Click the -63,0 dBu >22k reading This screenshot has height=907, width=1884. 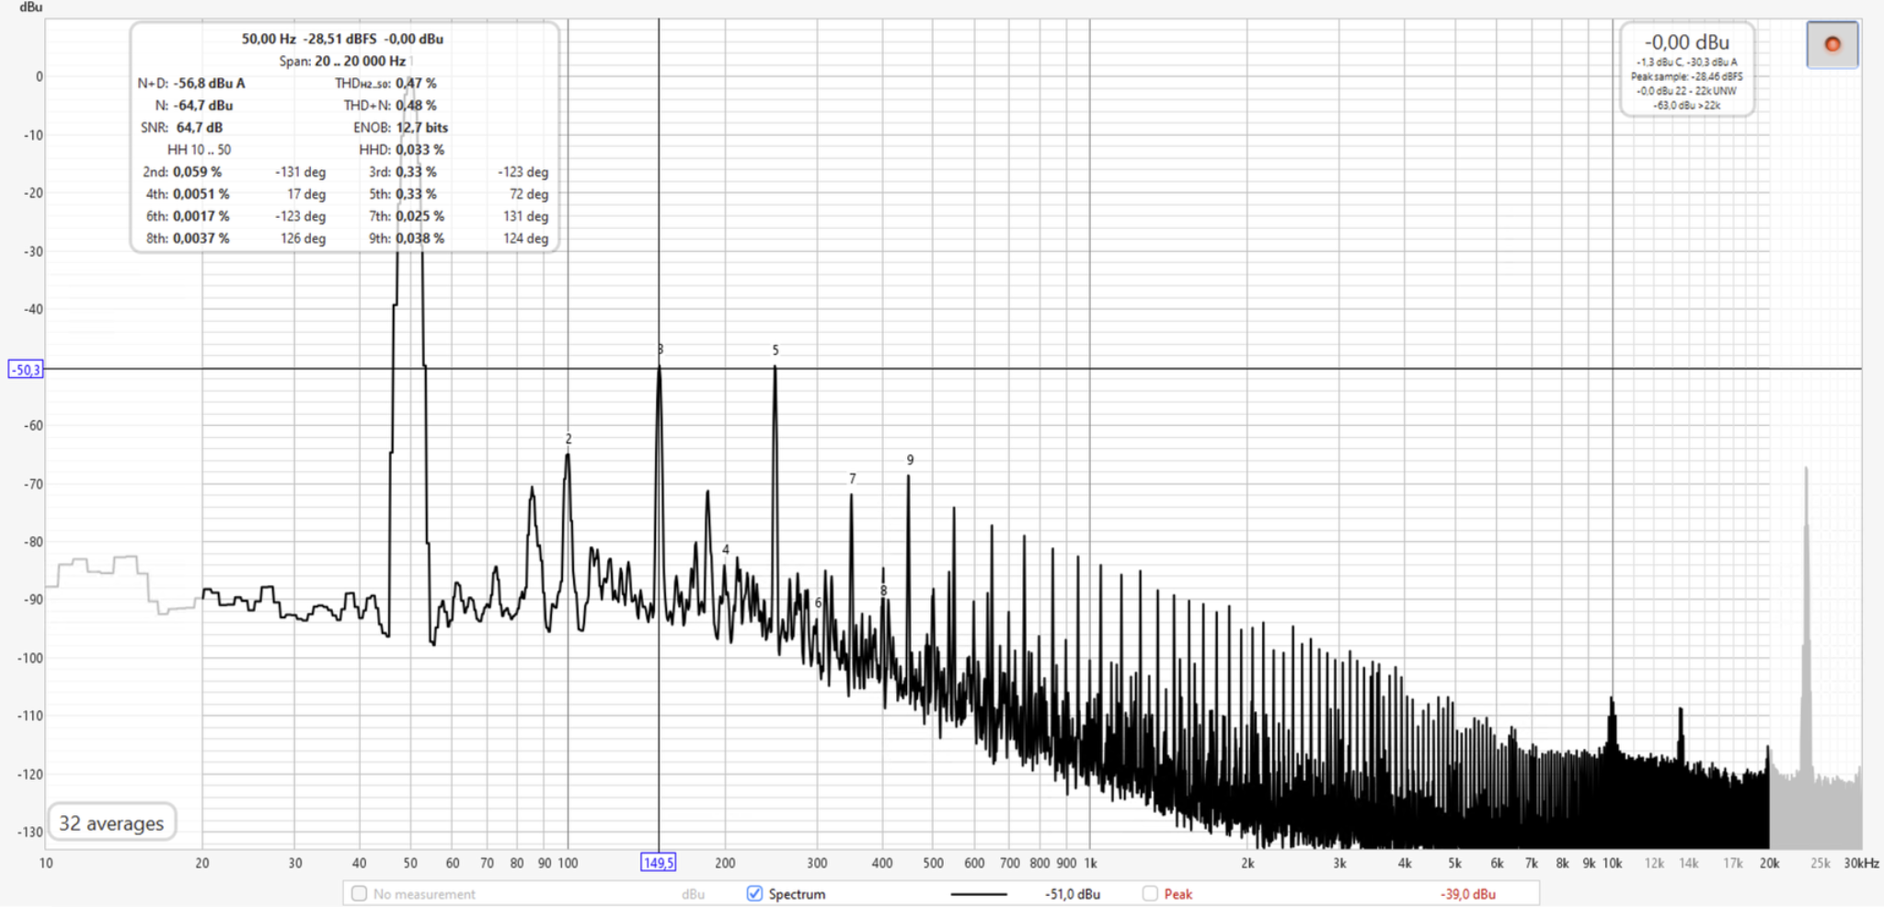(1687, 105)
